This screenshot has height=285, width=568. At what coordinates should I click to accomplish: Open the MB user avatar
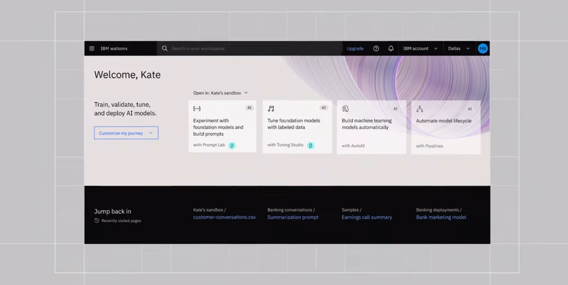[483, 49]
